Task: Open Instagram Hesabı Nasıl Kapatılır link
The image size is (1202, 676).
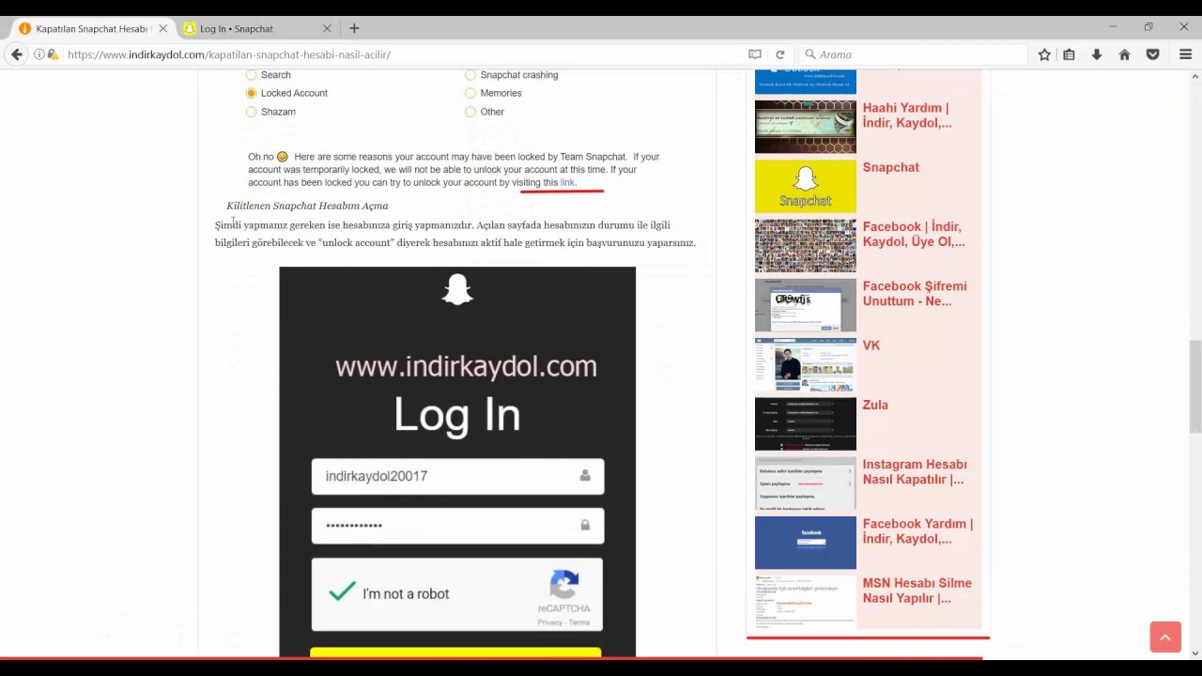Action: [915, 471]
